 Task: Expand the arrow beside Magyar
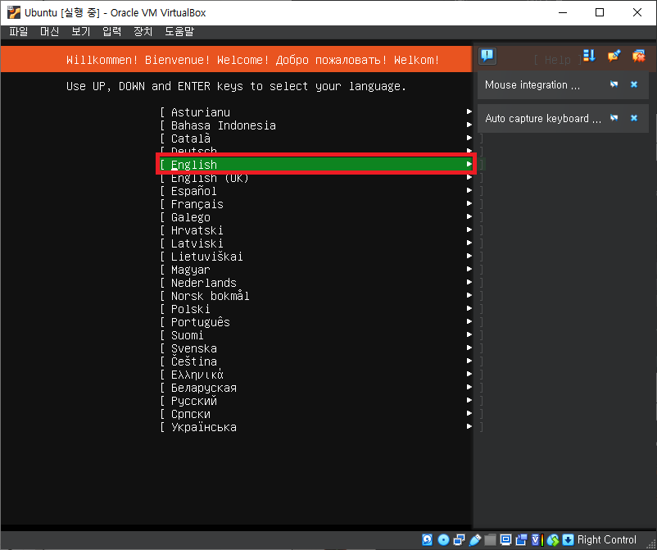point(469,269)
